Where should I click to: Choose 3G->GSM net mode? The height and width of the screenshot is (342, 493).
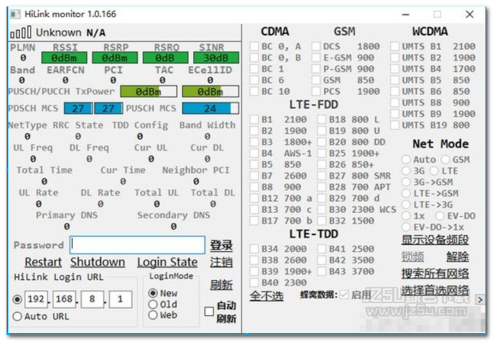tap(406, 182)
